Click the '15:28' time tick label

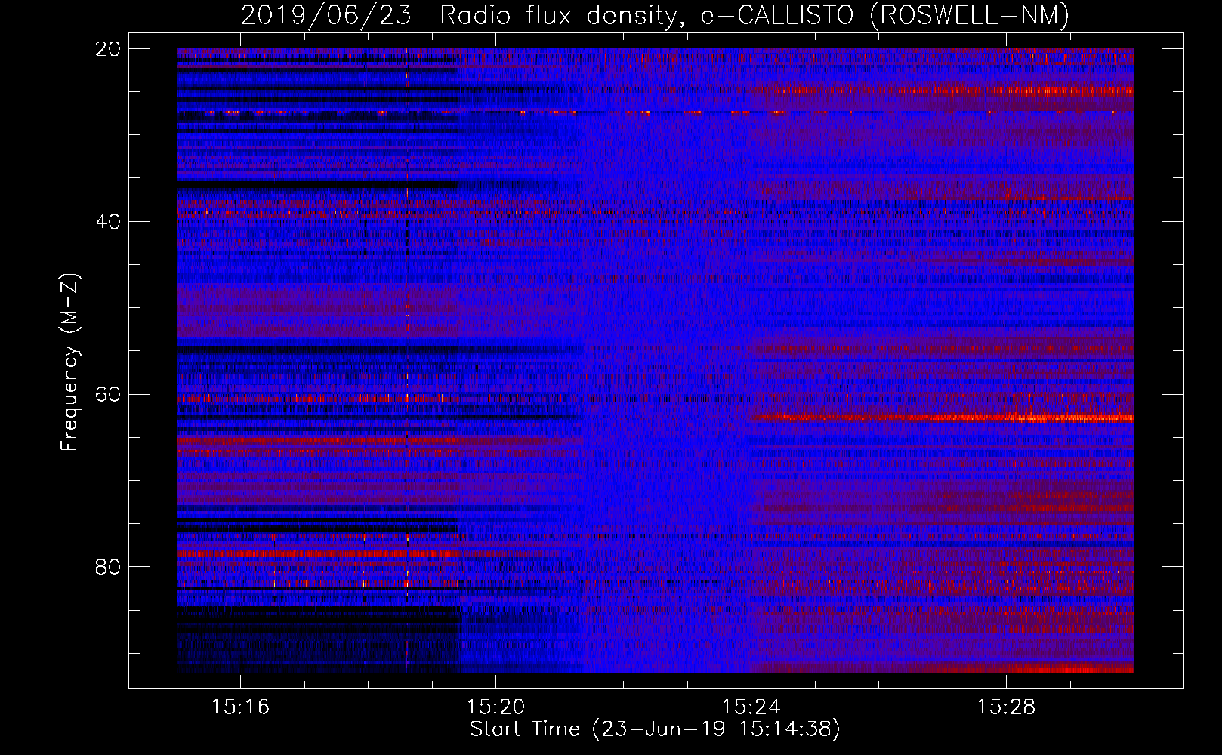coord(1006,707)
